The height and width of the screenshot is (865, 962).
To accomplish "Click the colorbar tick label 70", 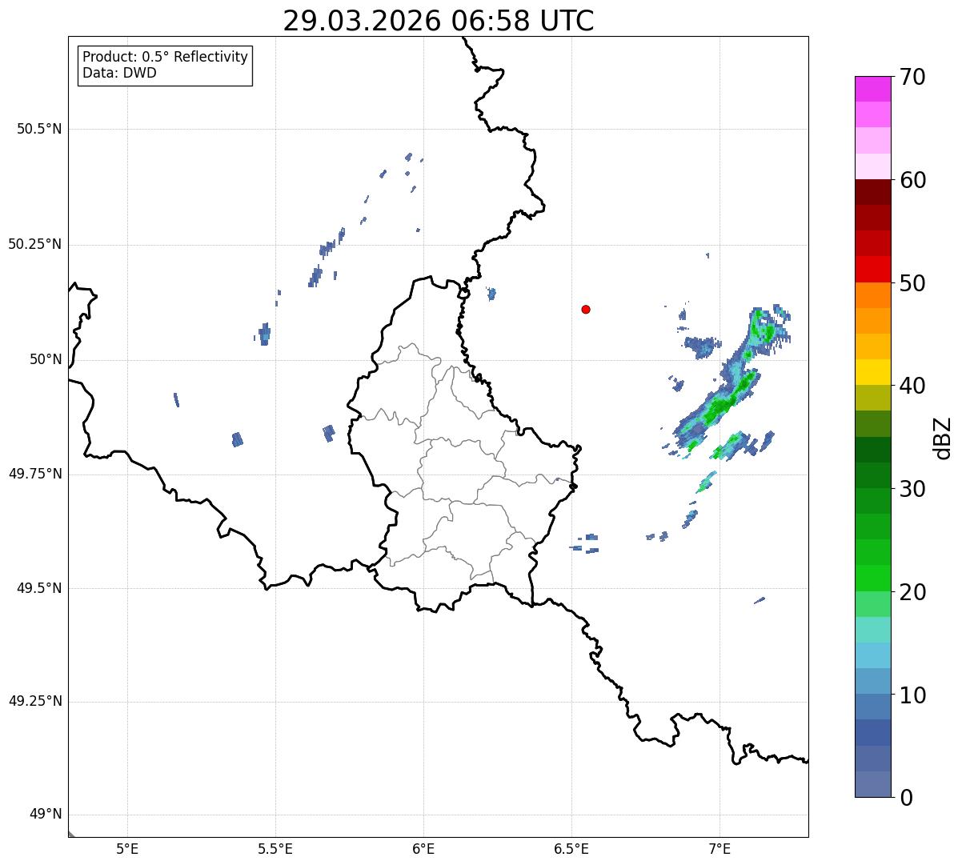I will 912,77.
